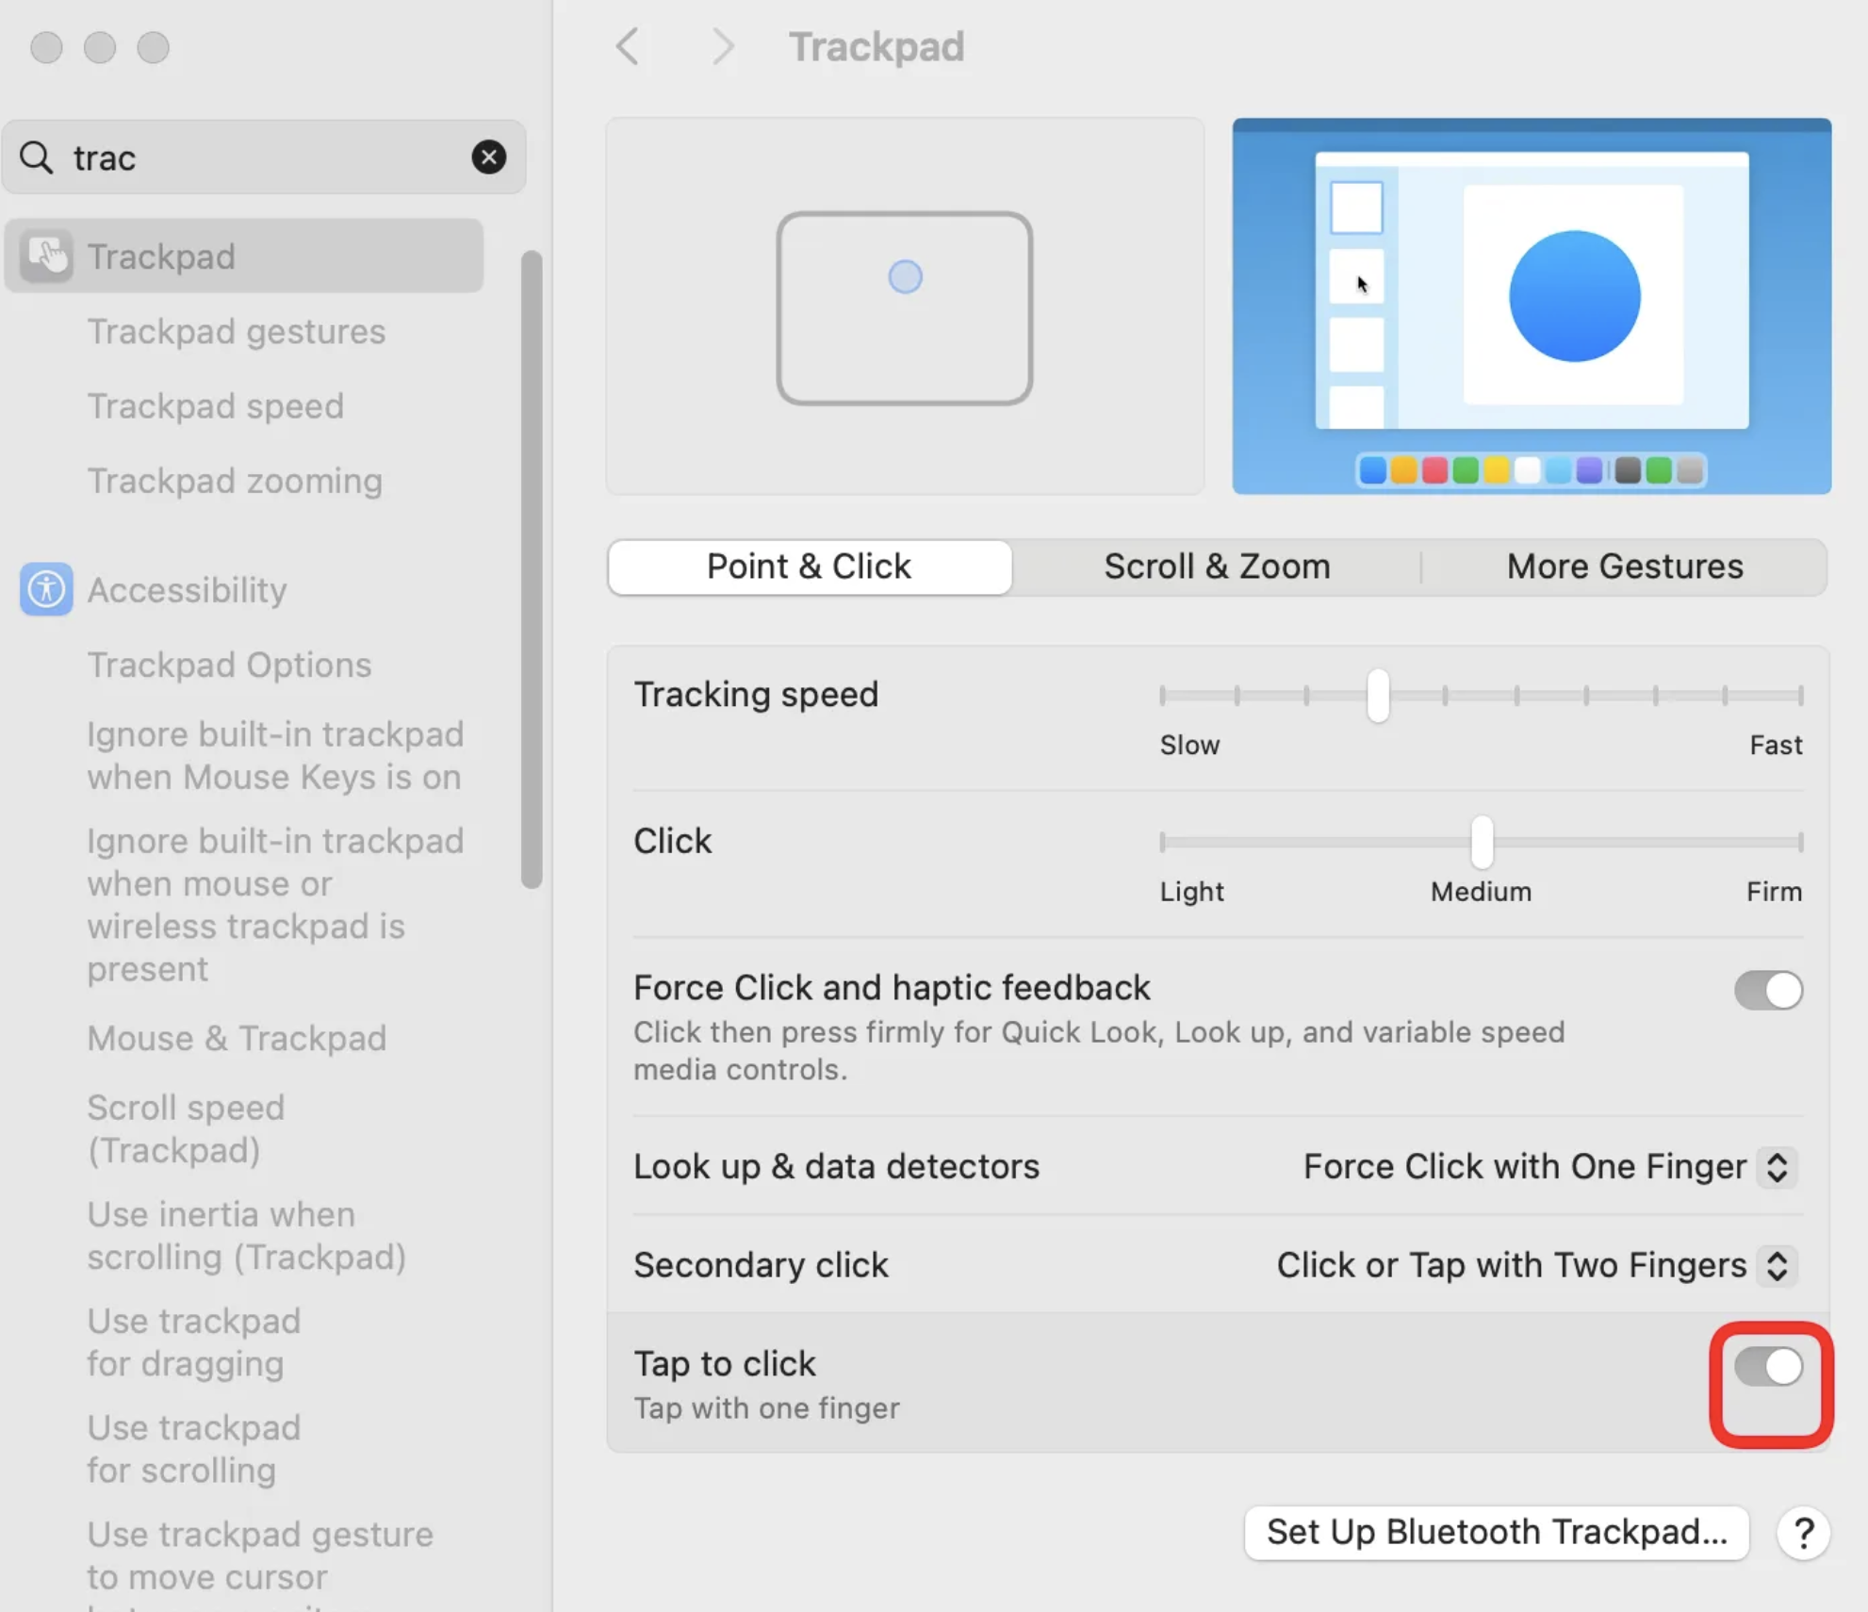Click the Trackpad icon in sidebar
This screenshot has height=1612, width=1868.
click(46, 255)
